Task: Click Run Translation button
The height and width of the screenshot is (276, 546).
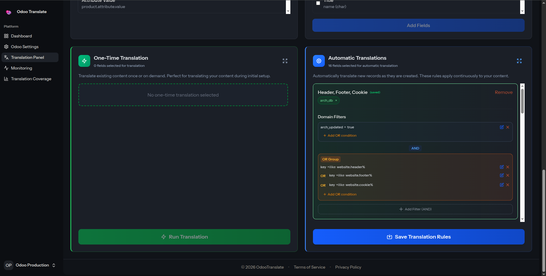Action: (x=184, y=237)
